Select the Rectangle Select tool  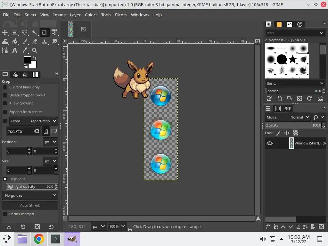15,32
